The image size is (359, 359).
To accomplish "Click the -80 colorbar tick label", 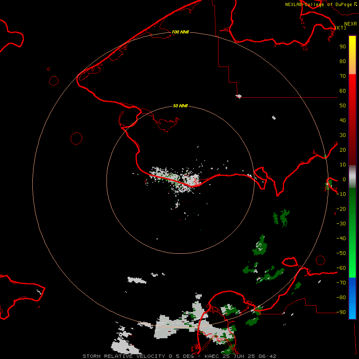I will click(341, 298).
